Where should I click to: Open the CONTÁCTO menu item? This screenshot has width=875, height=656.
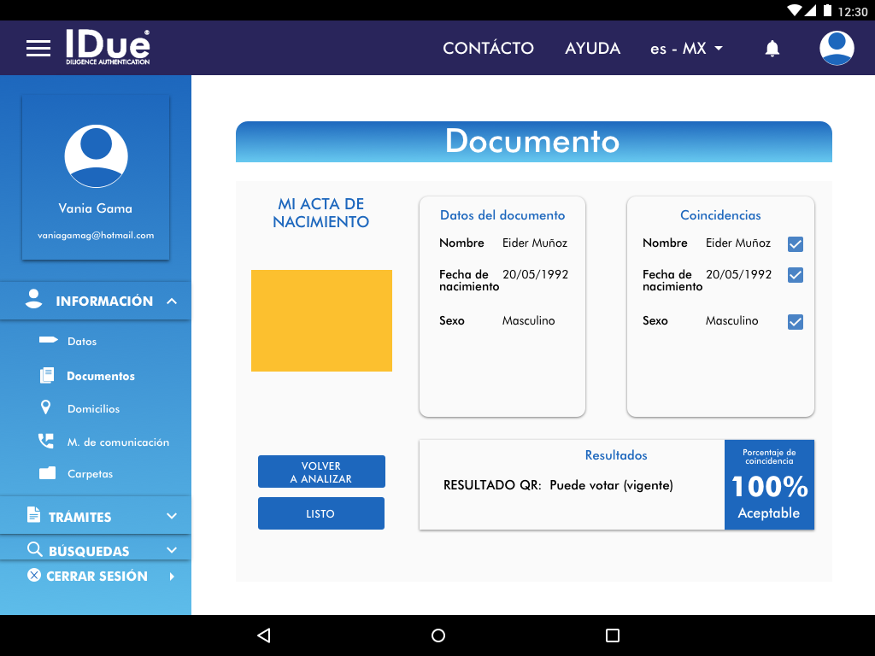pyautogui.click(x=488, y=49)
